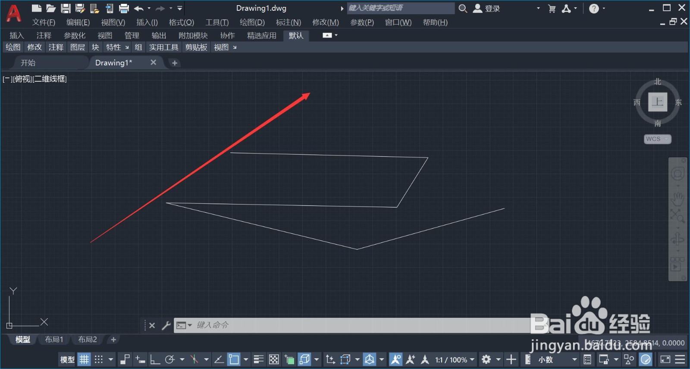
Task: Toggle infer constraints icon in status bar
Action: click(x=125, y=359)
